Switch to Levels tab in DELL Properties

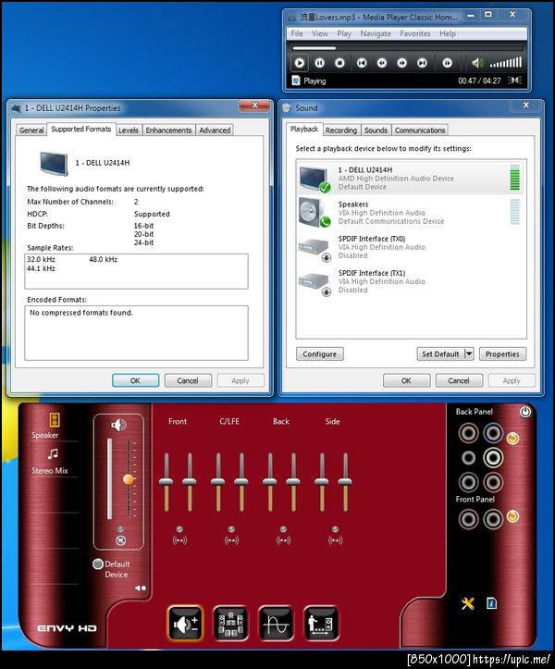click(x=129, y=130)
